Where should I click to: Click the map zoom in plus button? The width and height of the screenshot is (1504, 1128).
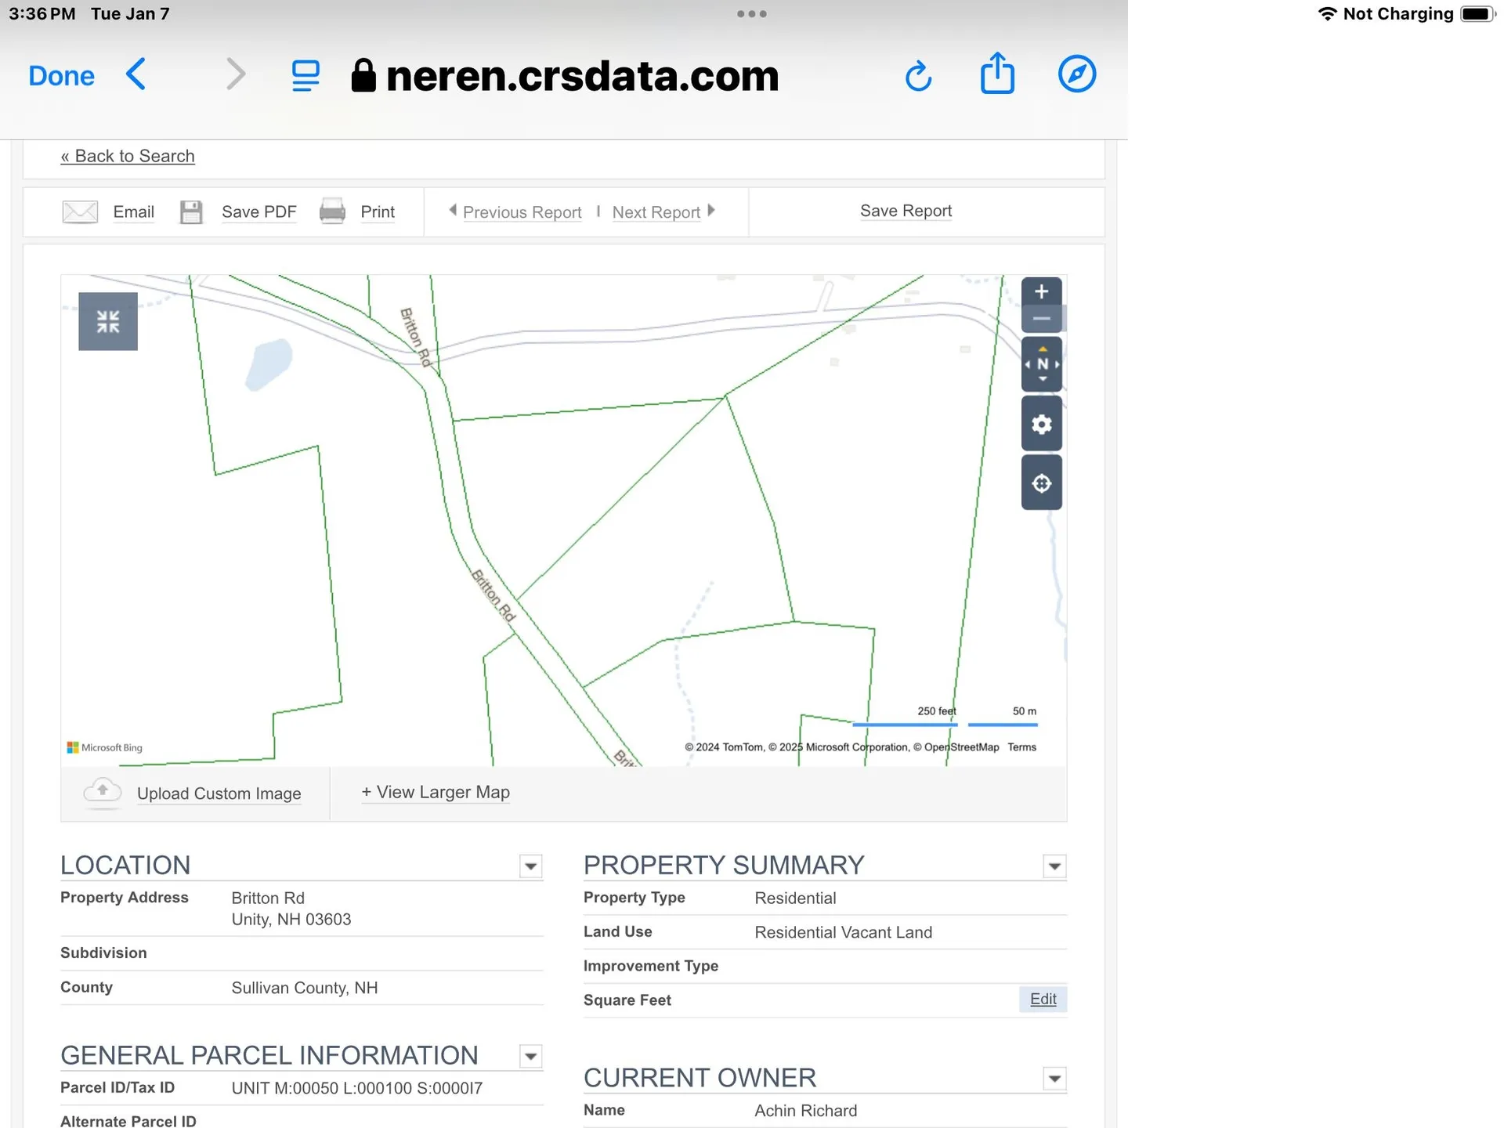point(1041,292)
